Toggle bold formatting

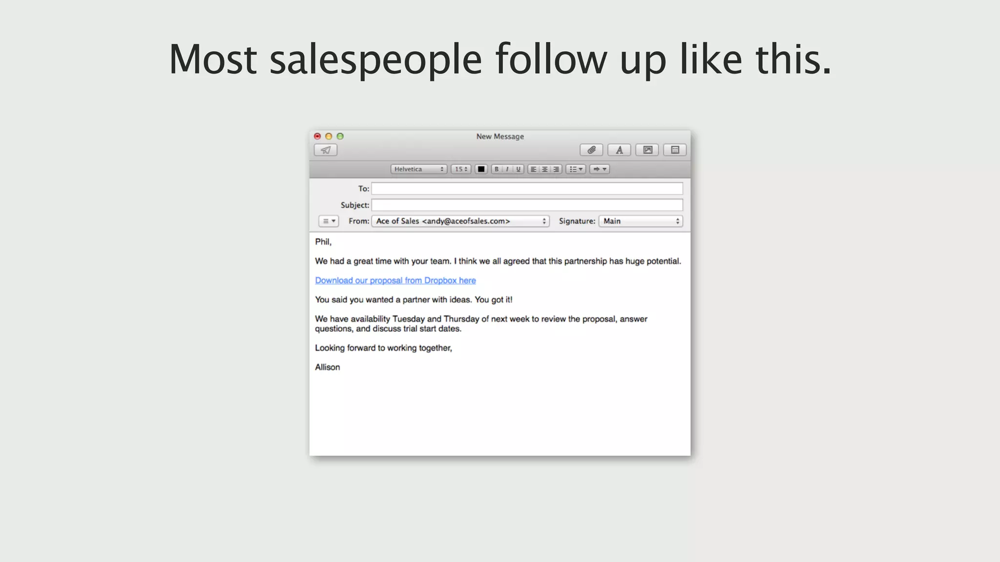tap(497, 169)
